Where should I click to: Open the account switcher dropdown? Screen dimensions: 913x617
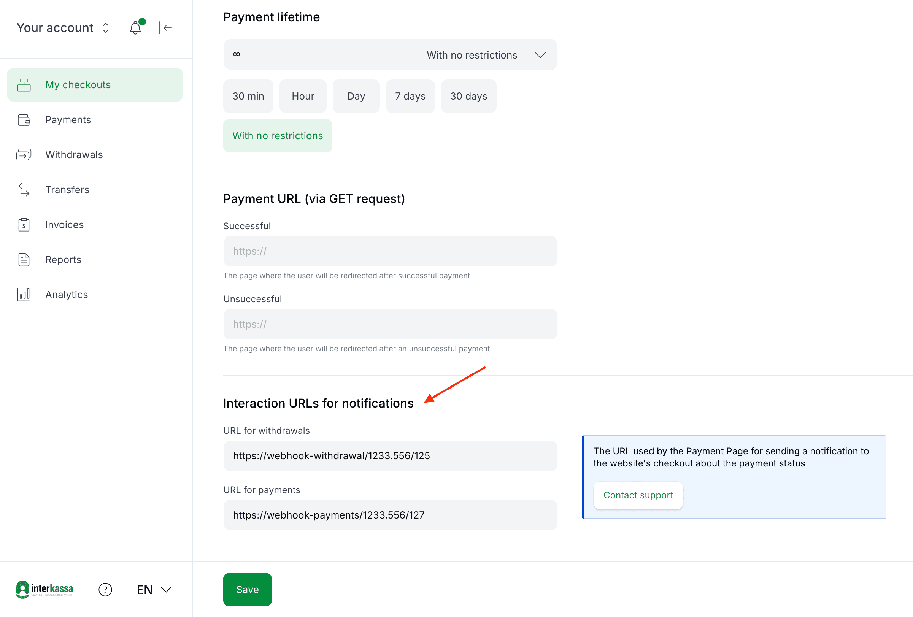106,27
